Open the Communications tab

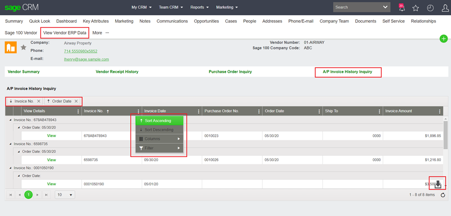coord(172,21)
